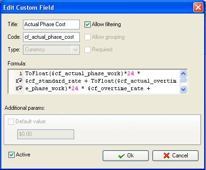
Task: Open the Type dropdown arrow
Action: pyautogui.click(x=75, y=50)
